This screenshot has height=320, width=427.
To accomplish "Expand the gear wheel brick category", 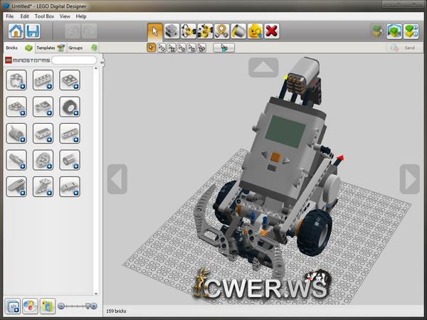I will point(69,107).
